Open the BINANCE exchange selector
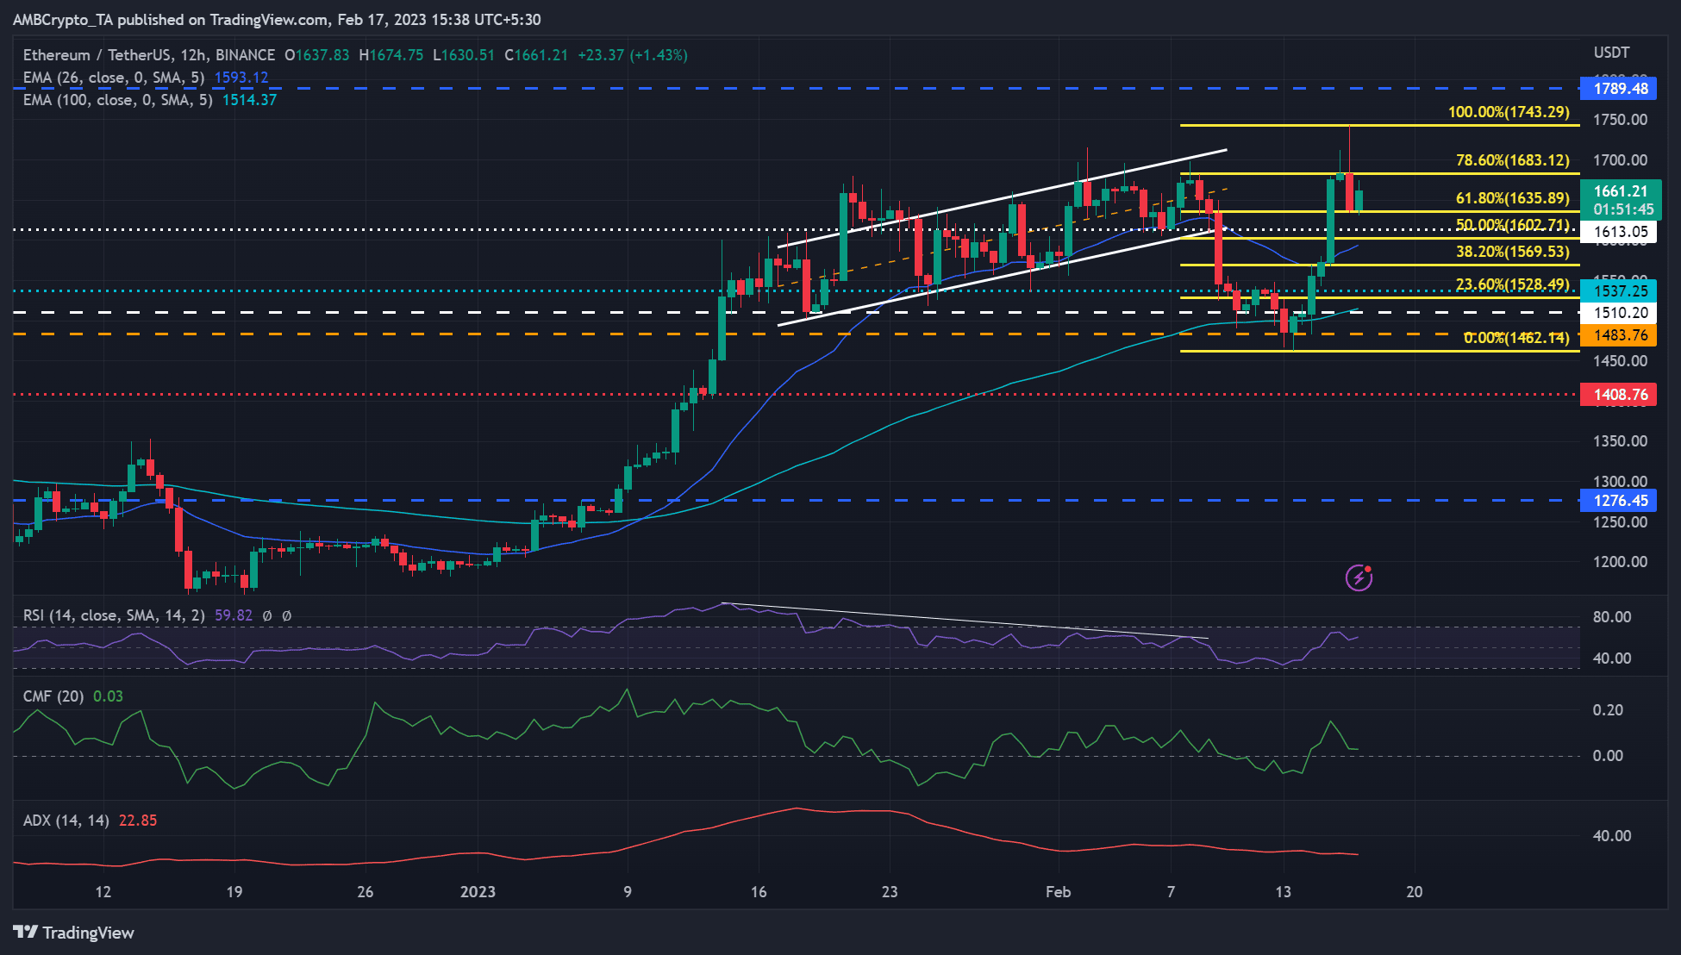 tap(246, 54)
